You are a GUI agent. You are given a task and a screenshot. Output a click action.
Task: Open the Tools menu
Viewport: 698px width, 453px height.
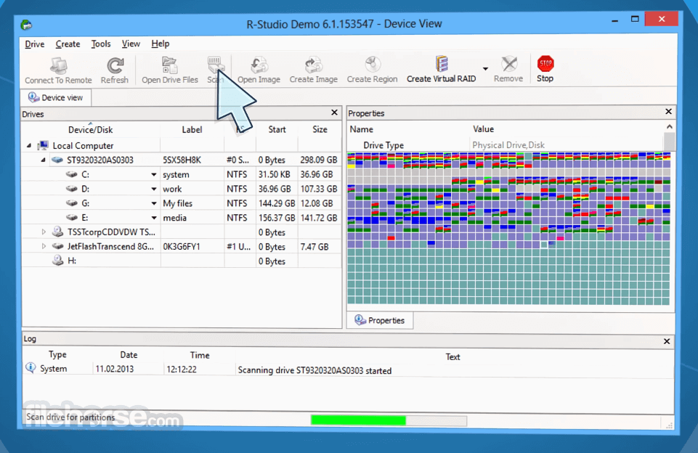point(101,44)
